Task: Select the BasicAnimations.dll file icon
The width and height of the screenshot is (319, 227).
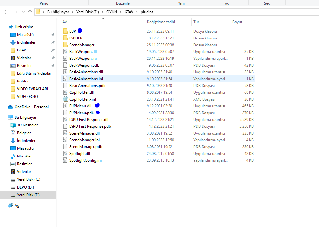Action: pyautogui.click(x=65, y=72)
